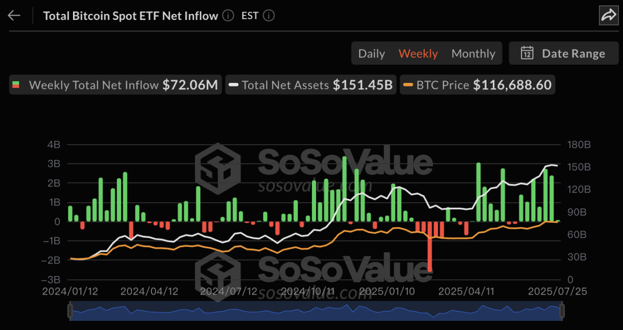
Task: Open info icon next to EST
Action: [x=269, y=16]
